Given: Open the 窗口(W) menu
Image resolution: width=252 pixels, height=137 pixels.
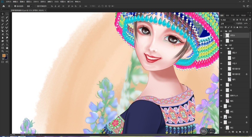Looking at the screenshot, I should click(70, 2).
